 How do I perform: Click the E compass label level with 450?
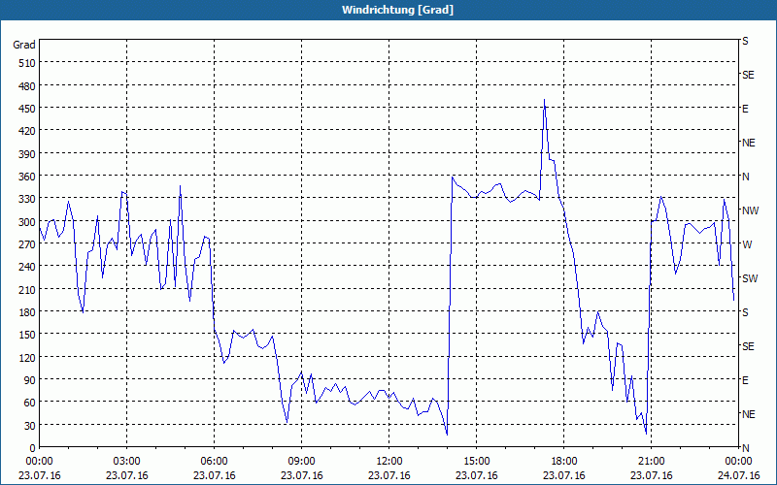[x=745, y=109]
